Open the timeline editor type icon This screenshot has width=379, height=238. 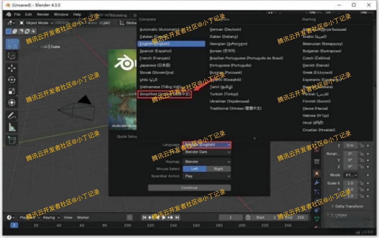pyautogui.click(x=10, y=217)
